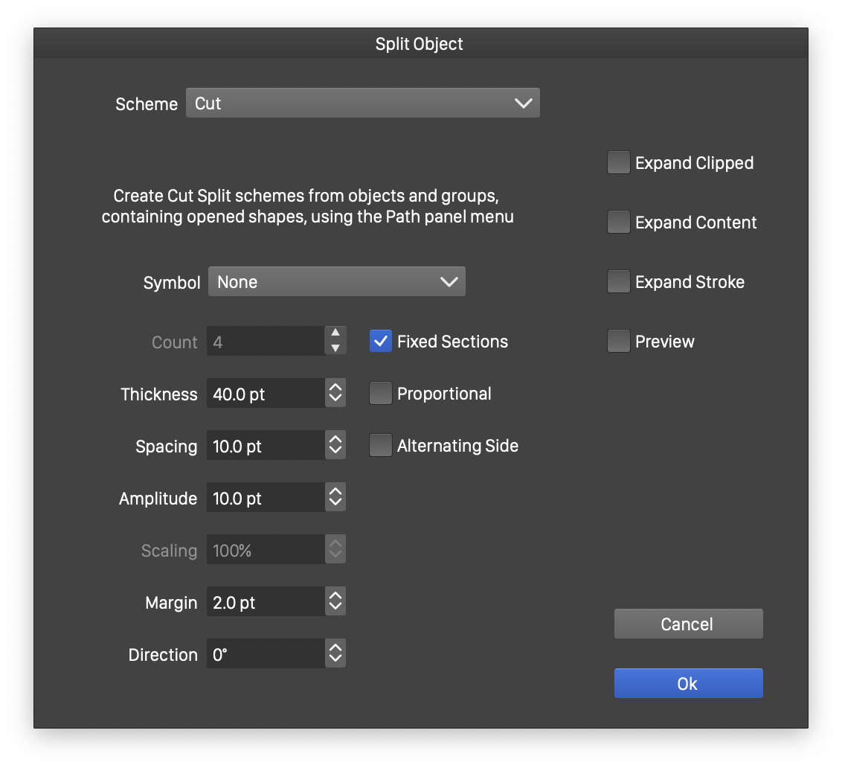Viewport: 842px width, 768px height.
Task: Open the Symbol dropdown showing None
Action: point(336,282)
